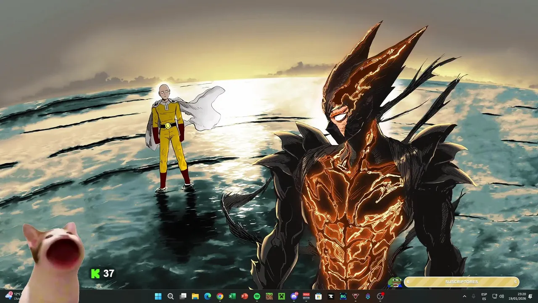Open taskbar Search

tap(170, 296)
